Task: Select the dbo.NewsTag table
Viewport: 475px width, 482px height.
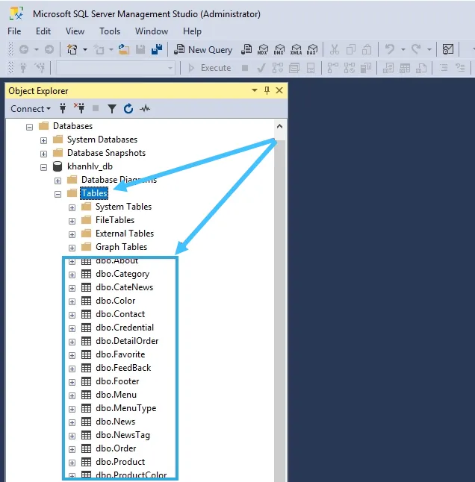Action: [122, 435]
